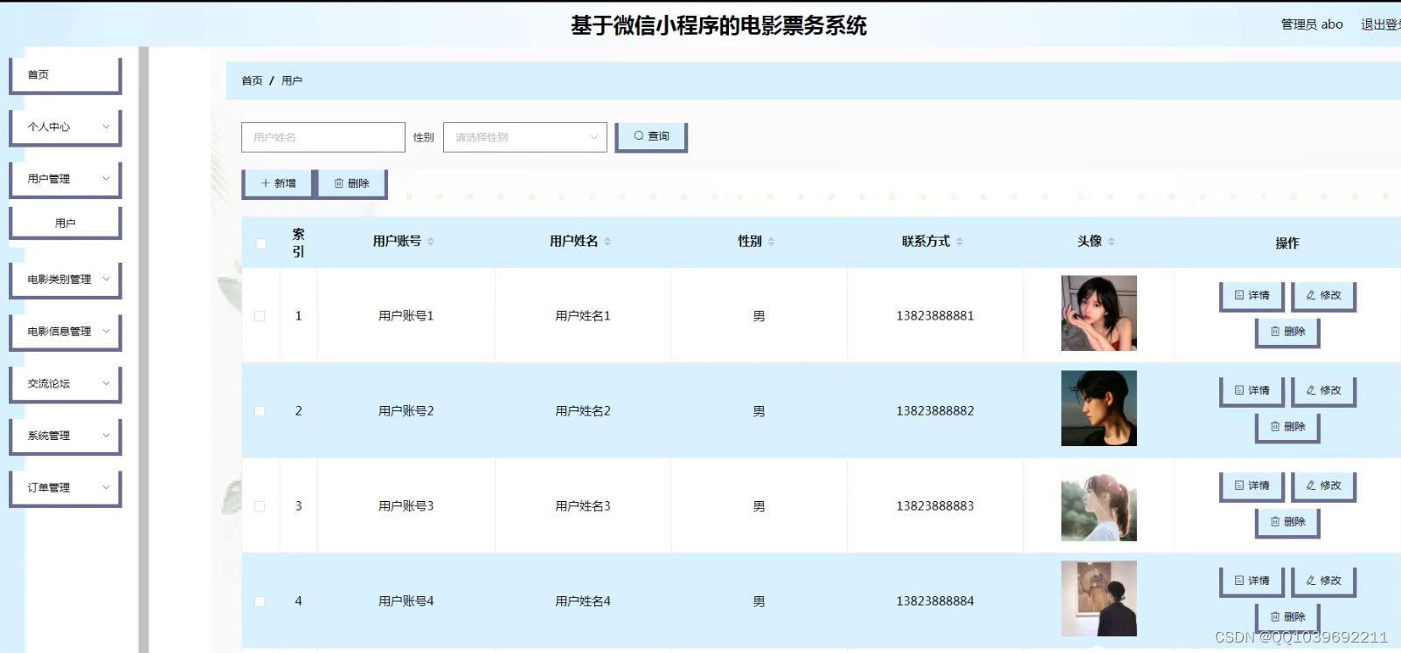
Task: Expand the 系统管理 menu
Action: pyautogui.click(x=65, y=436)
